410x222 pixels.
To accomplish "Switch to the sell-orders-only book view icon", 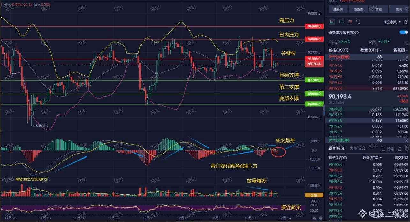I will [x=350, y=22].
